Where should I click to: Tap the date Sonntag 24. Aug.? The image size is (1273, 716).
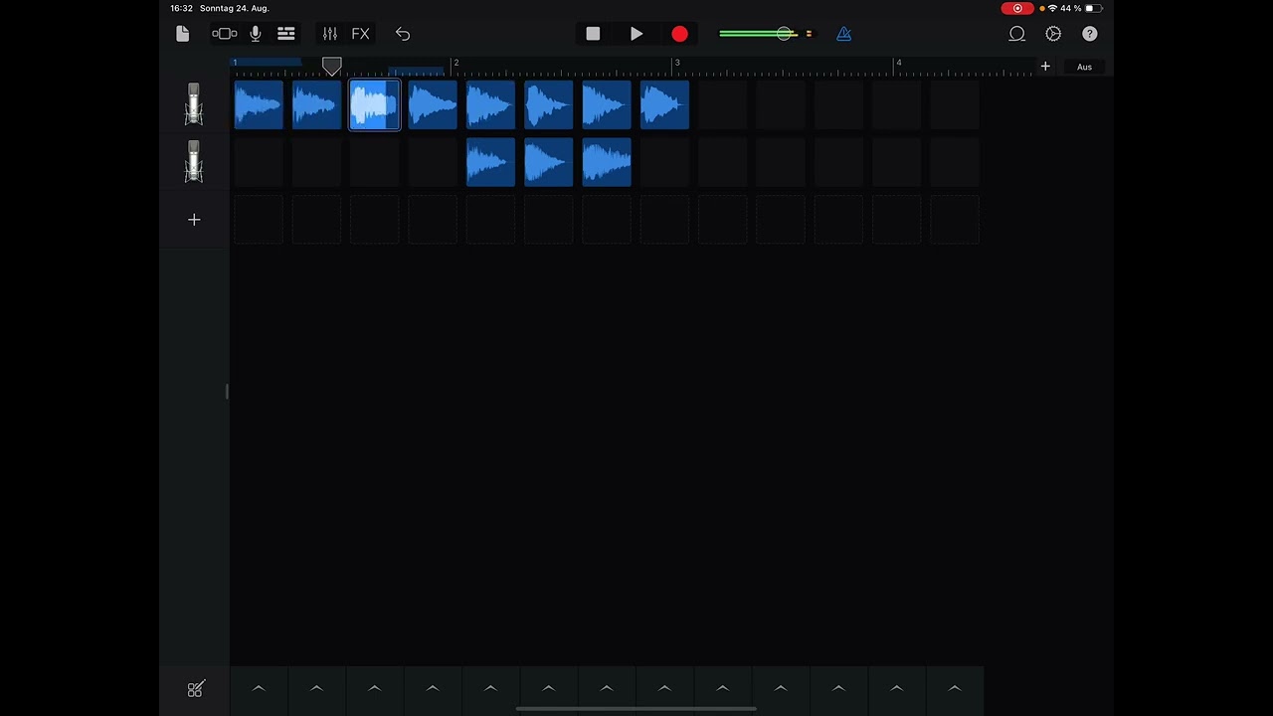[235, 8]
